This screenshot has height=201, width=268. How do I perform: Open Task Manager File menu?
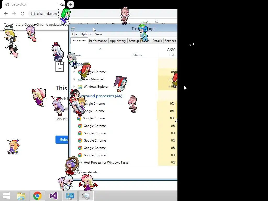[x=75, y=34]
